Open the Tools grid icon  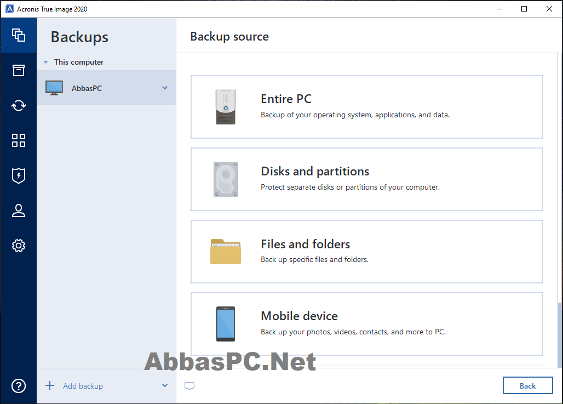[x=18, y=140]
